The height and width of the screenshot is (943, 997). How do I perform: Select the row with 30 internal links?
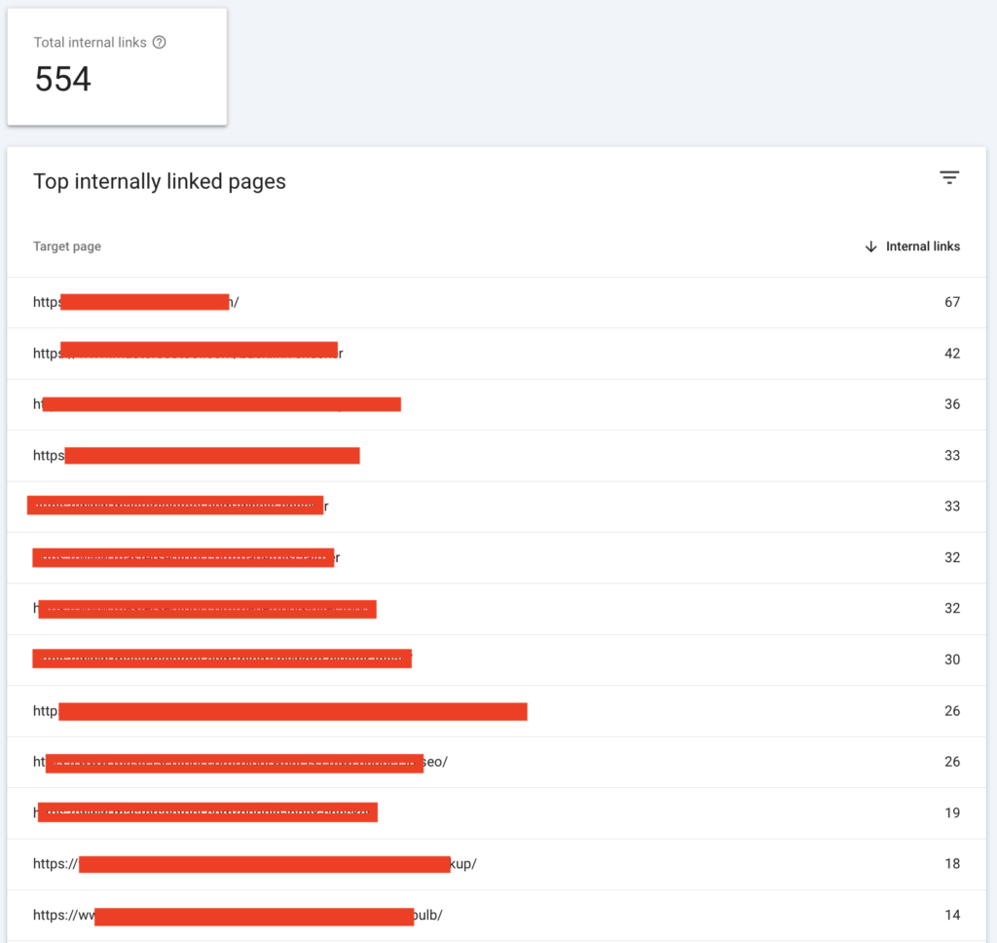(x=222, y=659)
